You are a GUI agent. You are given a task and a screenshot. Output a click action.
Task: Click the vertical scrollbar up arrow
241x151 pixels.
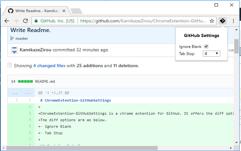click(x=236, y=29)
